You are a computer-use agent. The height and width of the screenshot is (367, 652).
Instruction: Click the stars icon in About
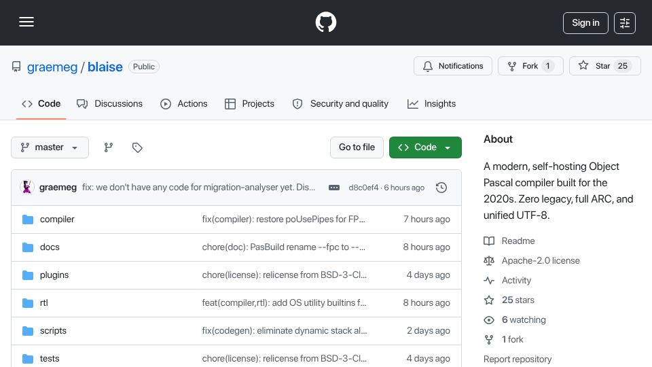tap(489, 300)
